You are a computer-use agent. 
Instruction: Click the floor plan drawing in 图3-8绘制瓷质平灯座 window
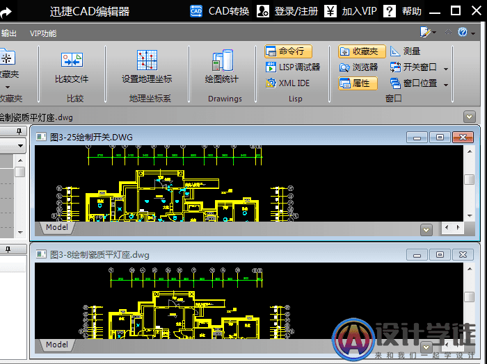(x=184, y=315)
